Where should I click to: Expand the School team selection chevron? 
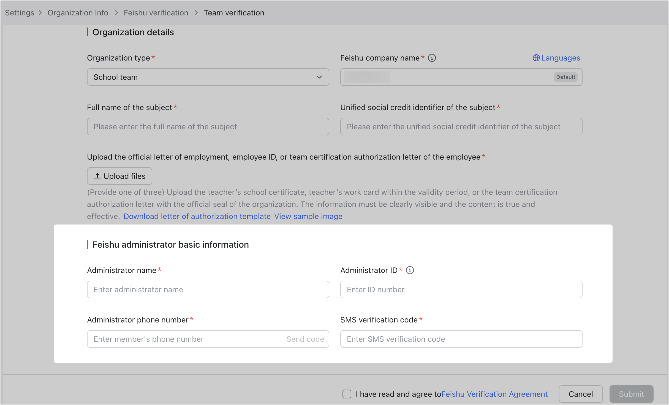pyautogui.click(x=319, y=77)
